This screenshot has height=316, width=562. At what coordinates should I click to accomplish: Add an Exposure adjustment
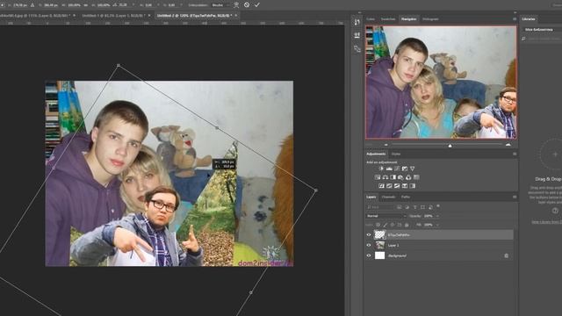point(405,169)
